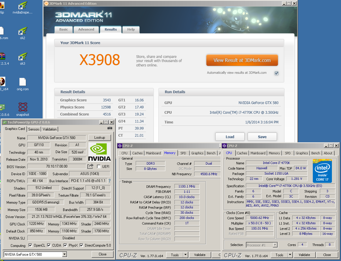Open Bench tab in right CPU-Z window
The image size is (341, 261).
[x=315, y=153]
